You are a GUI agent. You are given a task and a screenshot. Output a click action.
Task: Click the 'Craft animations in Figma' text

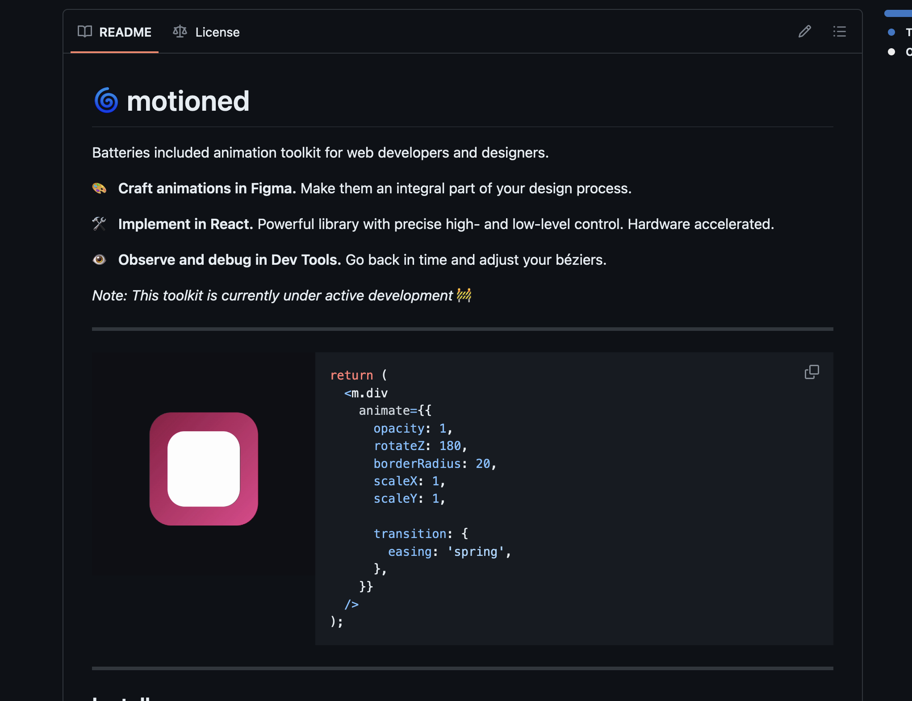(x=207, y=188)
